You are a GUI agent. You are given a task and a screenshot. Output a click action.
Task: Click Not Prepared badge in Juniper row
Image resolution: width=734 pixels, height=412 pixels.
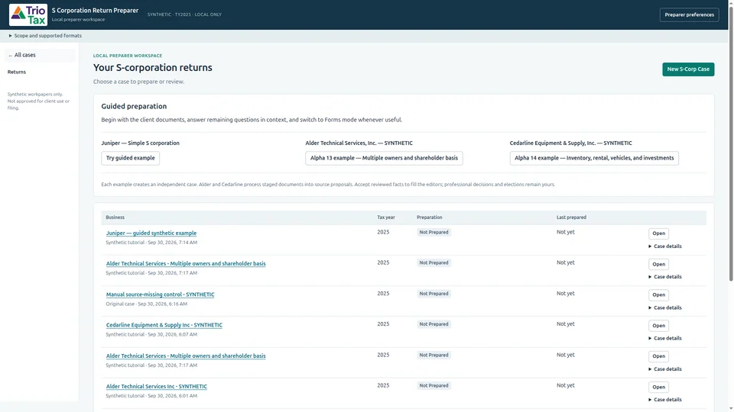(434, 232)
